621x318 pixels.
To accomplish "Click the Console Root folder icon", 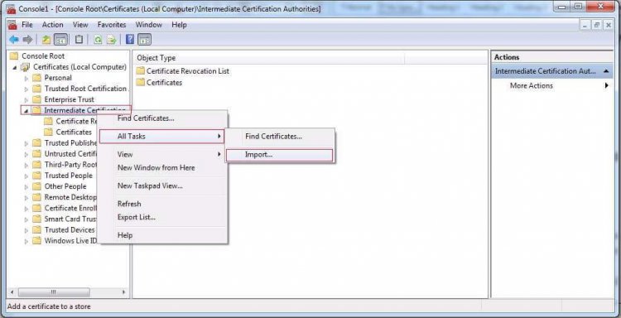I will coord(14,55).
